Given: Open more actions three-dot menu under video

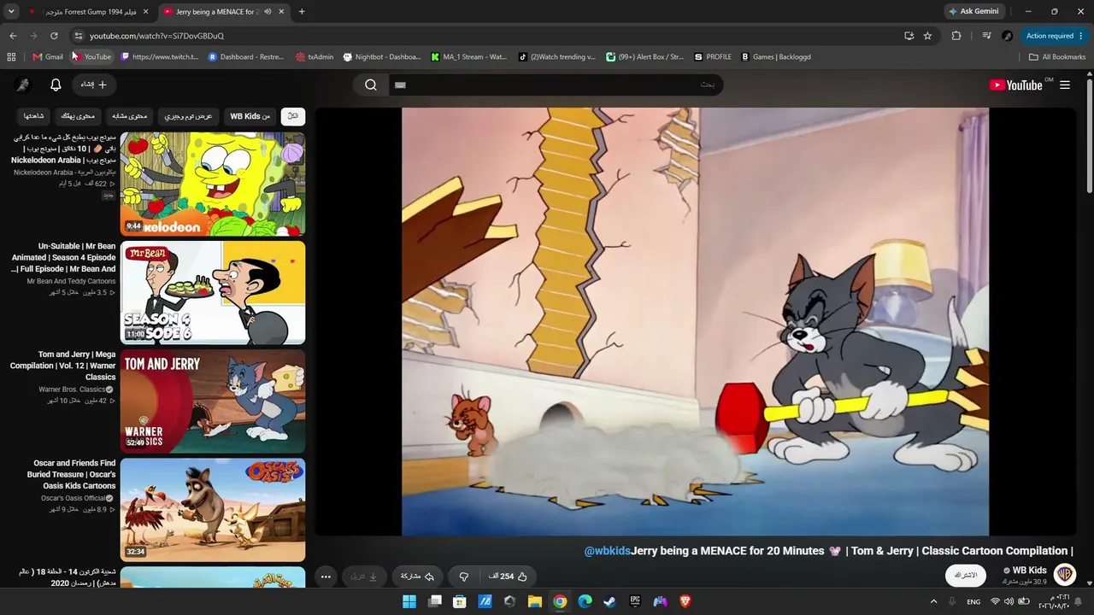Looking at the screenshot, I should [x=326, y=577].
